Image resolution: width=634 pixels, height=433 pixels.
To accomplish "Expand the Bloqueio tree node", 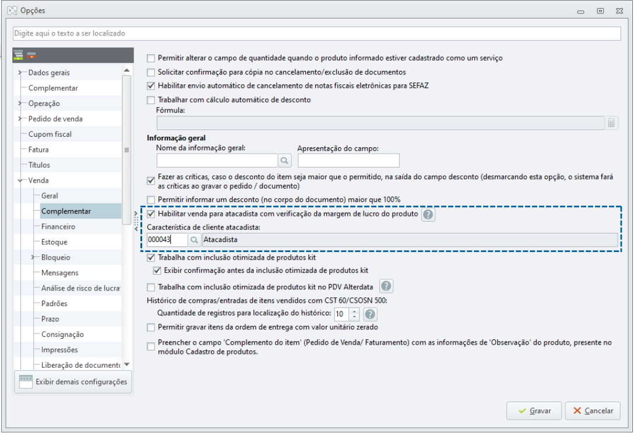I will click(33, 257).
